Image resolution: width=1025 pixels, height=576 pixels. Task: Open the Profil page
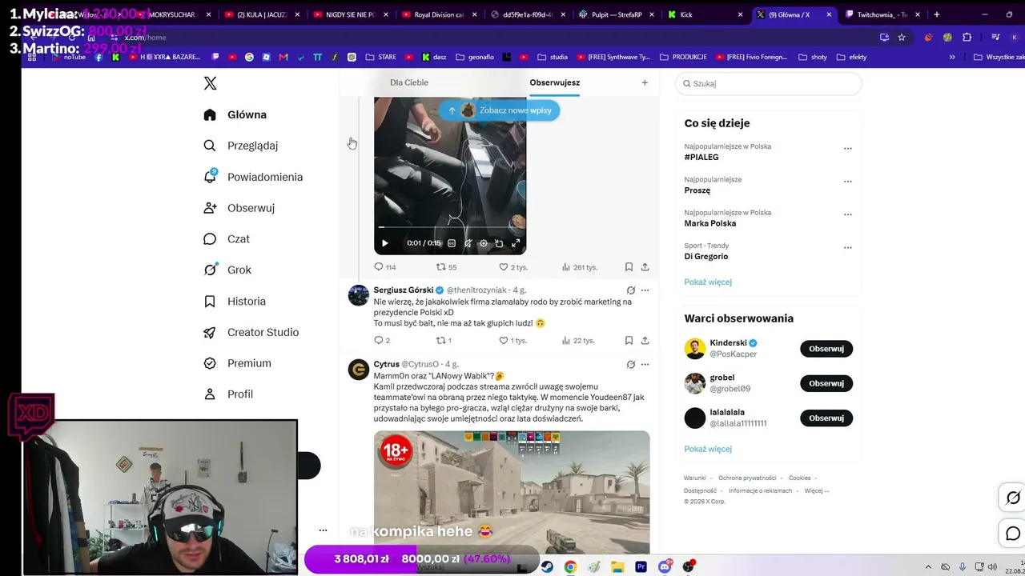tap(228, 394)
